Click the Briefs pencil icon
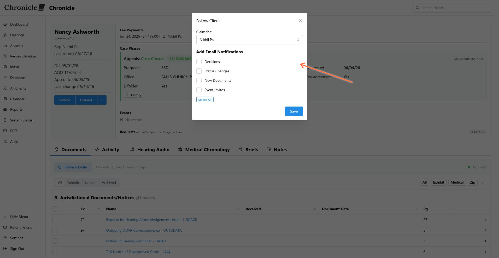 pos(240,149)
